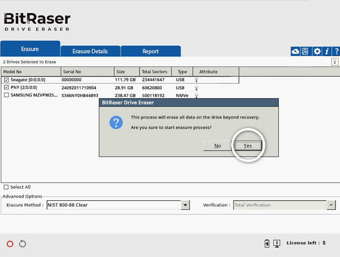The width and height of the screenshot is (340, 257).
Task: Click the NMVe type cell
Action: 182,95
